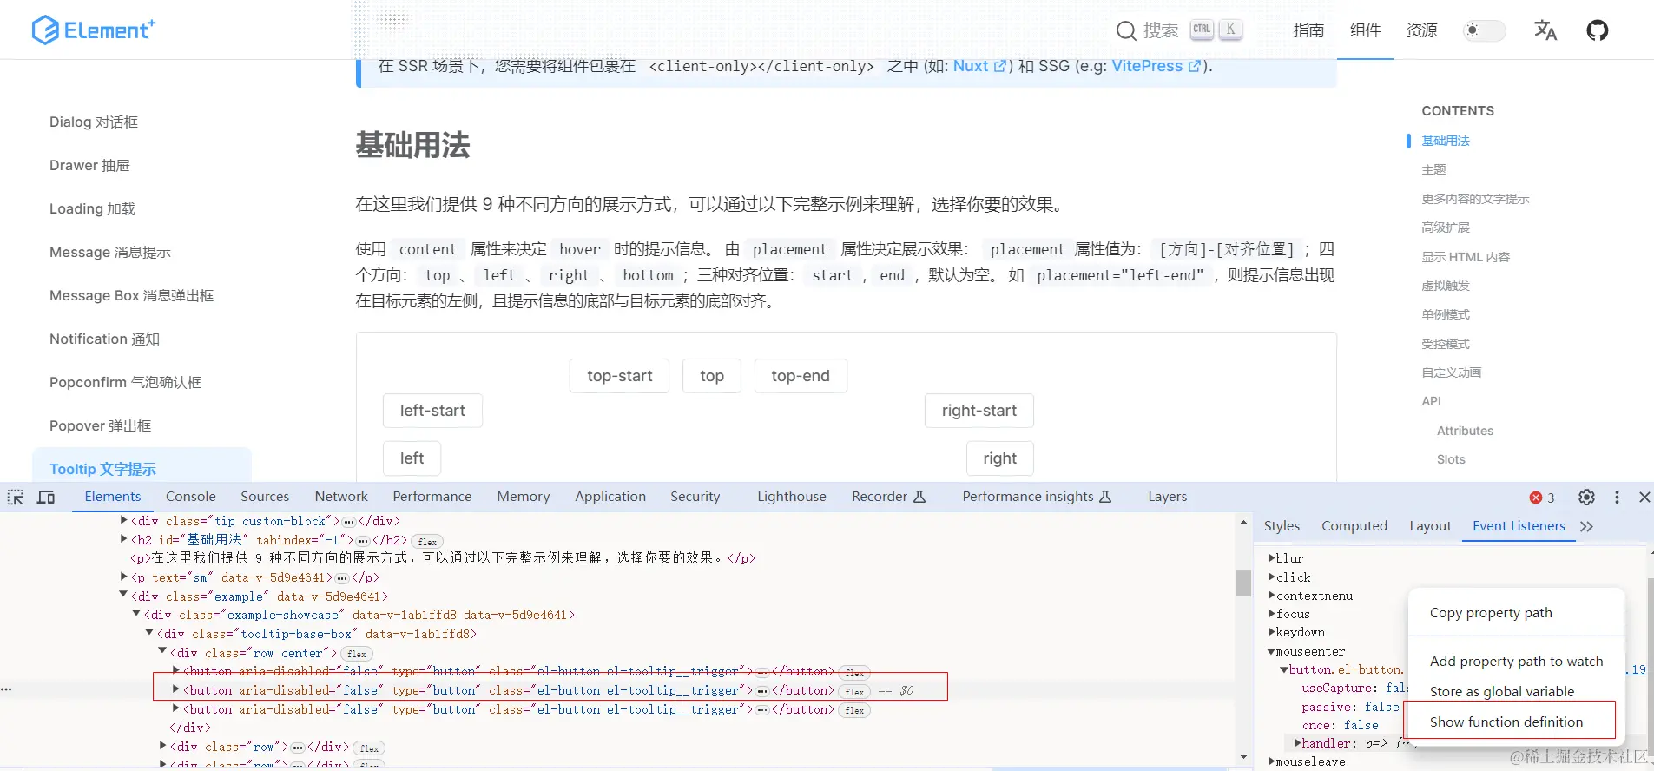The image size is (1654, 771).
Task: Open the Lighthouse tab
Action: coord(792,497)
